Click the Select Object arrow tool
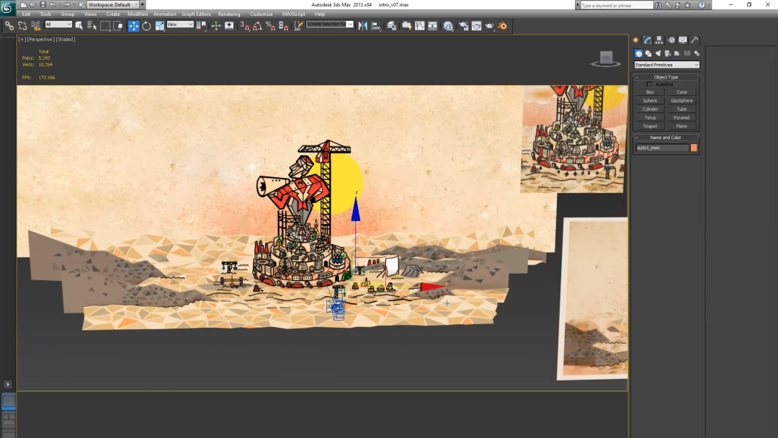 (x=79, y=26)
